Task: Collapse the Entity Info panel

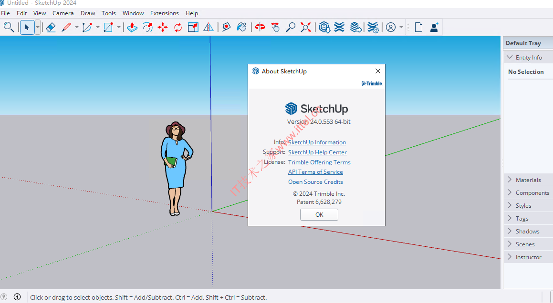Action: click(x=528, y=57)
